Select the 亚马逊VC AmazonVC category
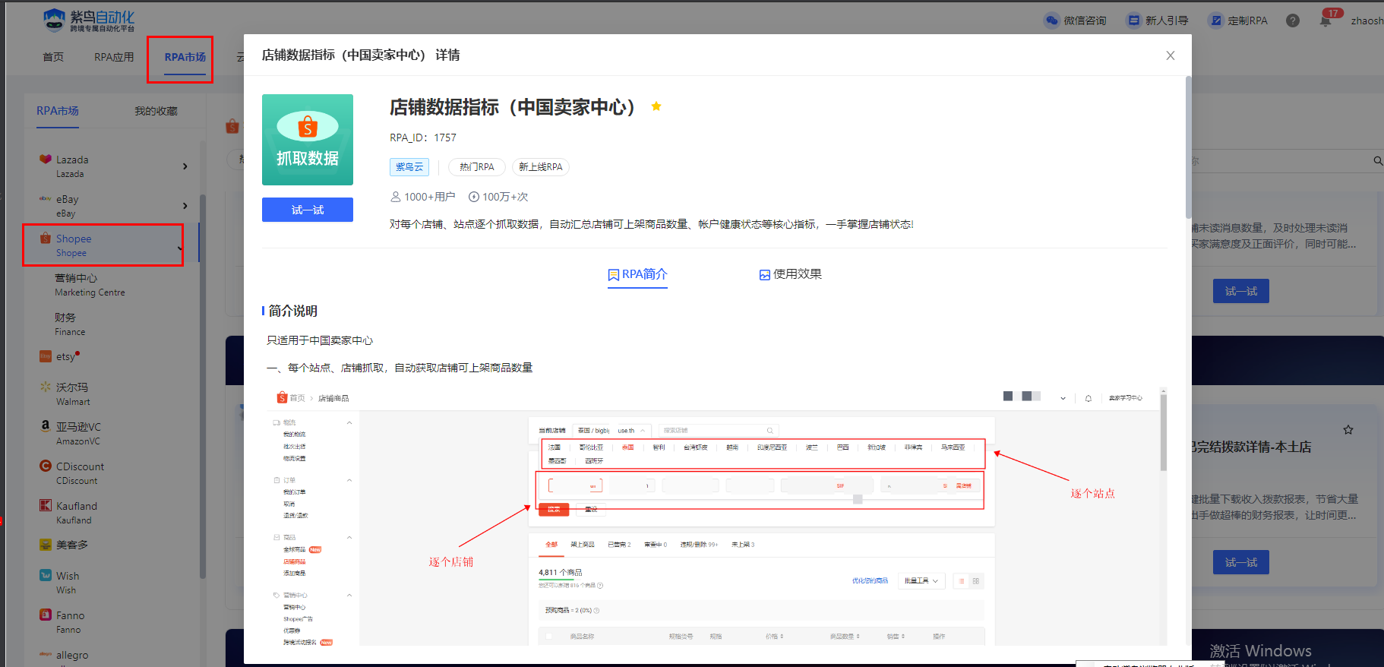The image size is (1384, 667). click(78, 434)
